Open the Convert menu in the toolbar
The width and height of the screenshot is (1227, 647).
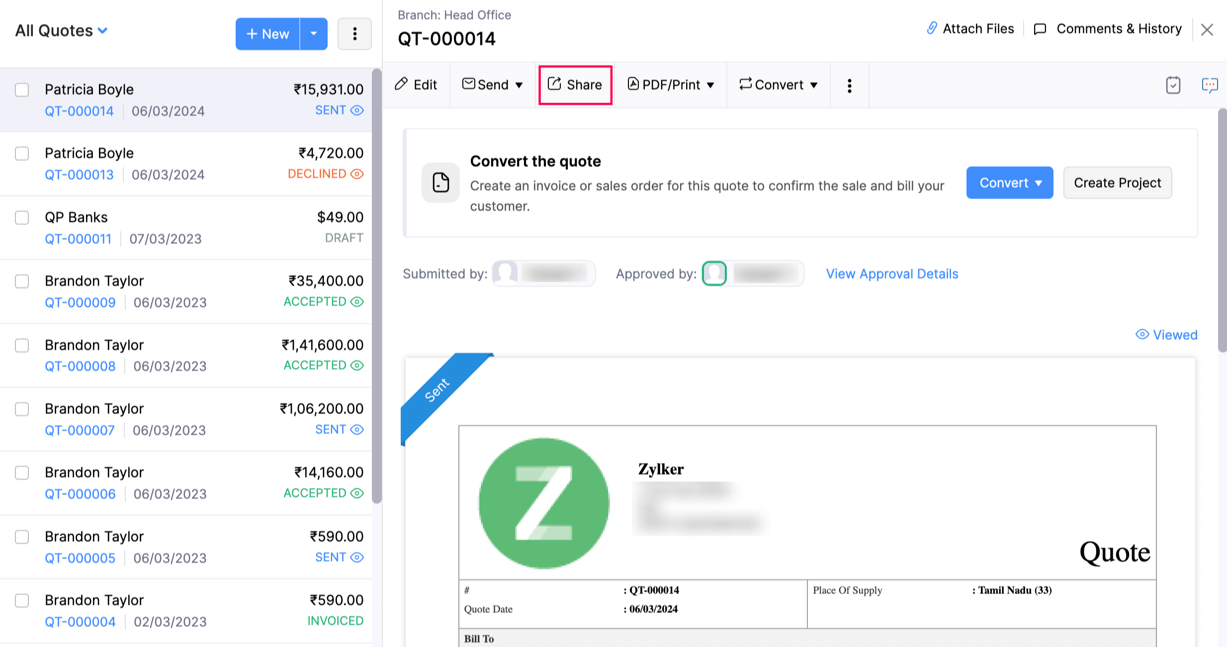778,85
